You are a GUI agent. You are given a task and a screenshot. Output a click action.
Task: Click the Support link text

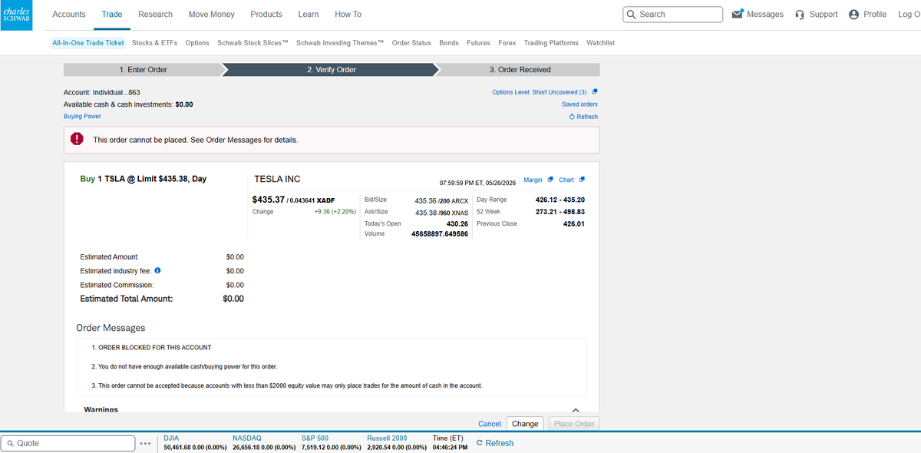(823, 15)
